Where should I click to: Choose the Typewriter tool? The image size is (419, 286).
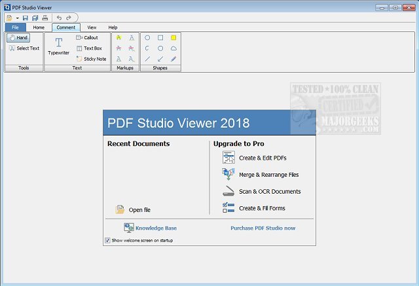[58, 46]
